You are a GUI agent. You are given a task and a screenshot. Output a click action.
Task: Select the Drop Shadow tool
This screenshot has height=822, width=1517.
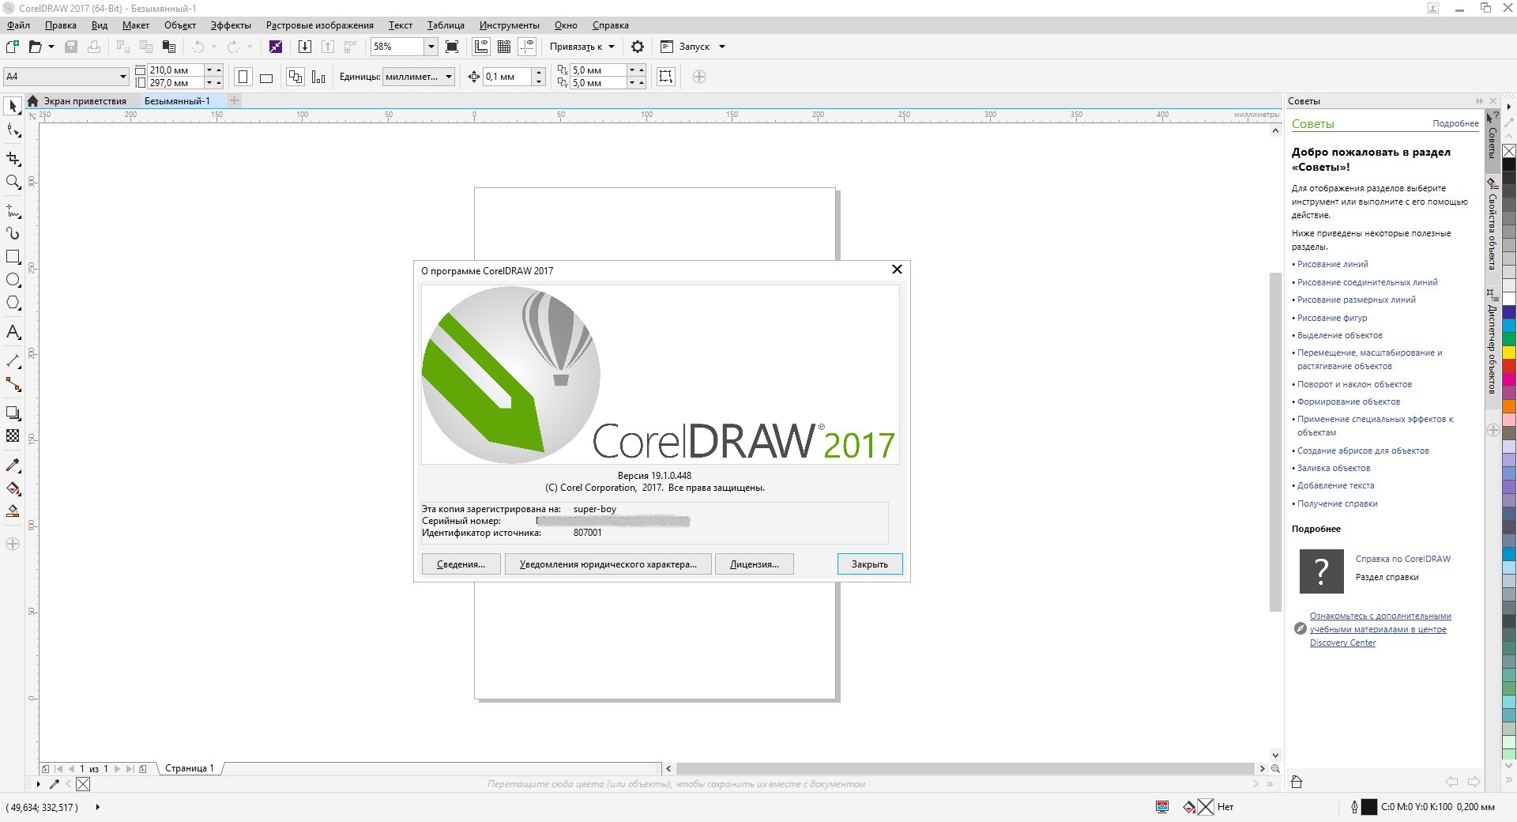13,413
